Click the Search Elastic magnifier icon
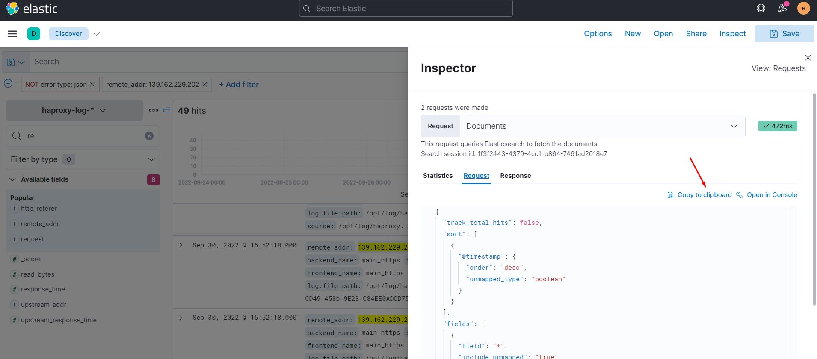This screenshot has width=817, height=359. (x=306, y=9)
